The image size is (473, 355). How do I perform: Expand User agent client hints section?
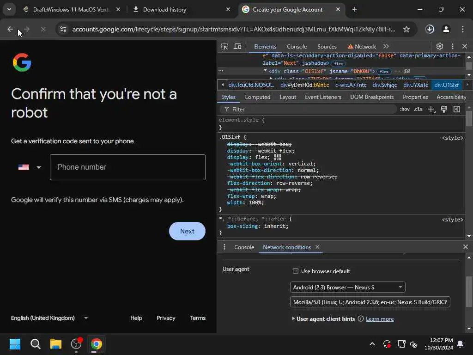[293, 318]
